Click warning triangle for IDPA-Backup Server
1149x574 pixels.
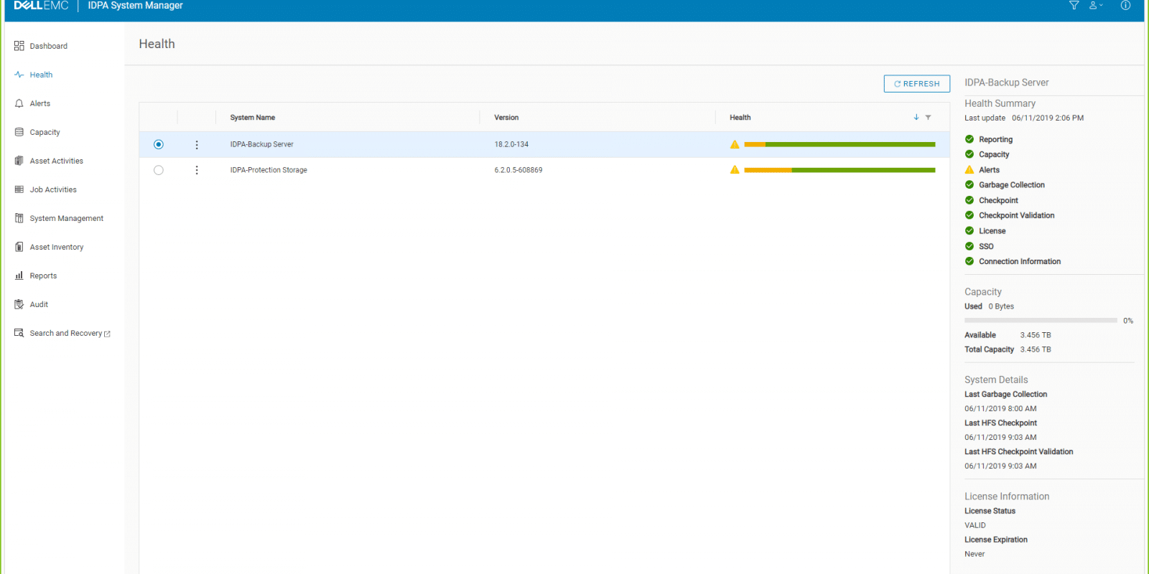pos(734,144)
